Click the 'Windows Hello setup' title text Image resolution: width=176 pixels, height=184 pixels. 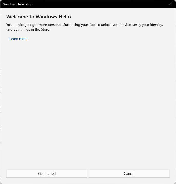pyautogui.click(x=18, y=4)
